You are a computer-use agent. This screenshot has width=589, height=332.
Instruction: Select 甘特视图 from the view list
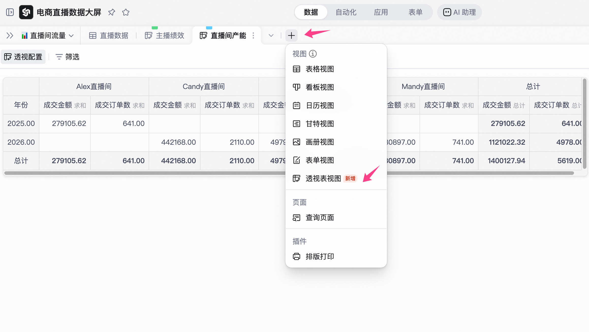pyautogui.click(x=320, y=124)
